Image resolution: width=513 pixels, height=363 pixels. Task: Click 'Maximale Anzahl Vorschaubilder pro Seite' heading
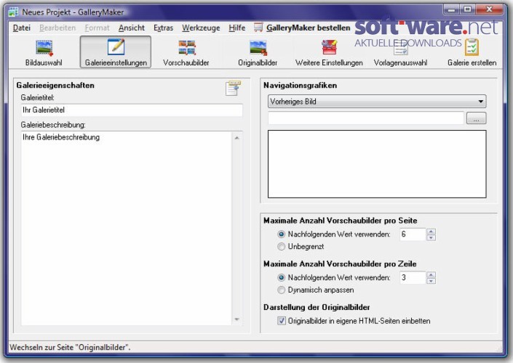(x=341, y=221)
